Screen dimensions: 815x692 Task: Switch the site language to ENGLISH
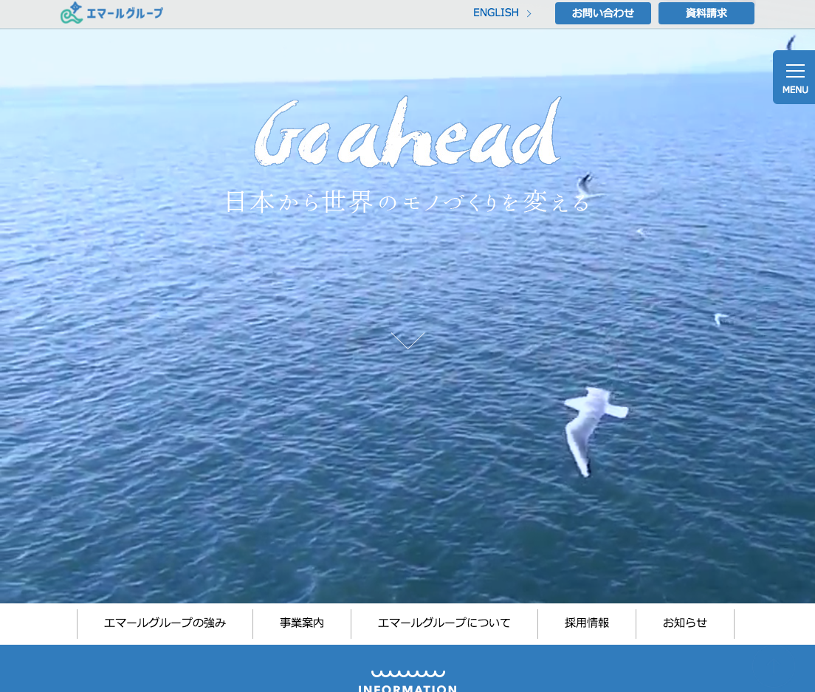[x=495, y=13]
